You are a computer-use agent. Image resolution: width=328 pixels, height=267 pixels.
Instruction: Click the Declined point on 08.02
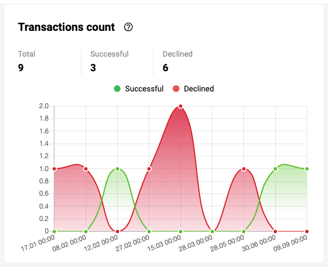point(86,169)
